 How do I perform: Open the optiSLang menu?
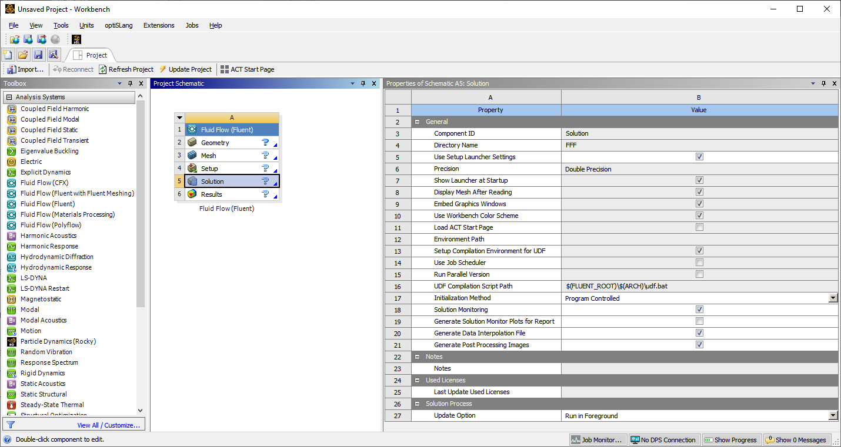coord(119,25)
